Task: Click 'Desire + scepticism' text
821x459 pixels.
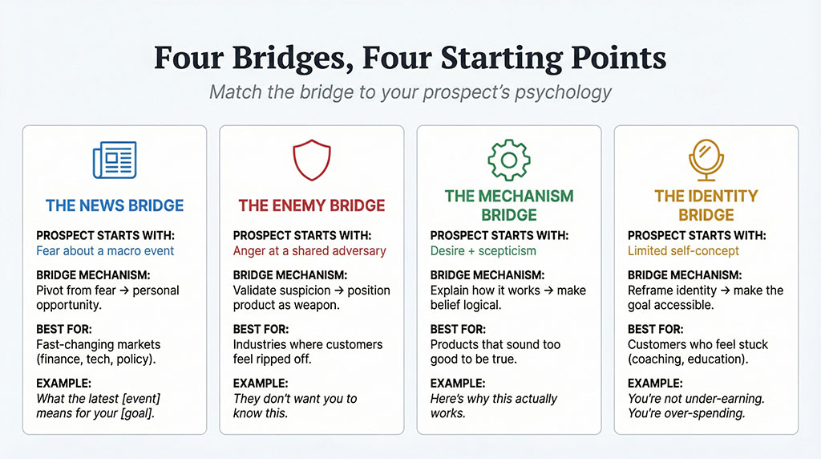Action: pyautogui.click(x=482, y=250)
